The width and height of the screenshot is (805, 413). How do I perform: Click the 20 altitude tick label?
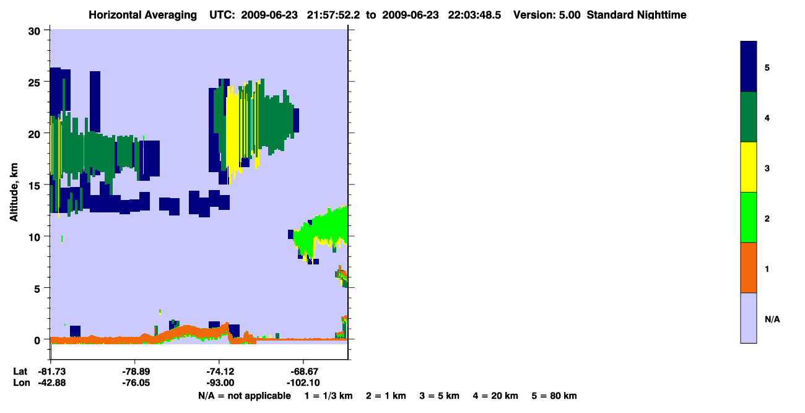[x=36, y=134]
